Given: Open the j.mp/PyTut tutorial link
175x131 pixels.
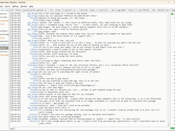Looking at the screenshot, I should pos(99,10).
